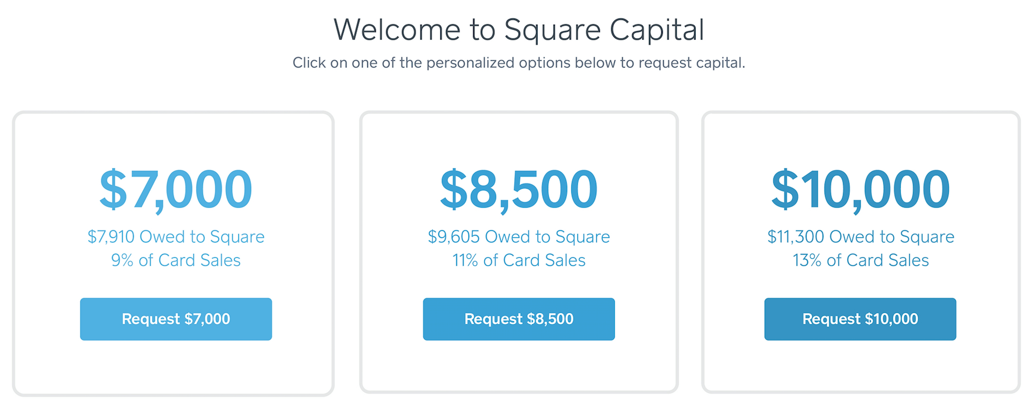Image resolution: width=1035 pixels, height=410 pixels.
Task: Click the 9% of Card Sales line
Action: pyautogui.click(x=176, y=260)
